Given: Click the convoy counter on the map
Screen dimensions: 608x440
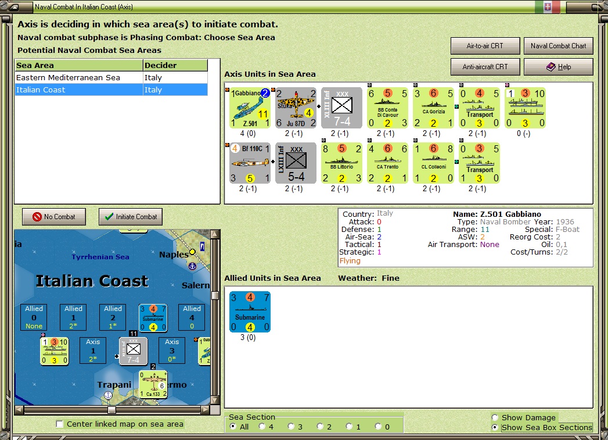Looking at the screenshot, I should coord(54,351).
